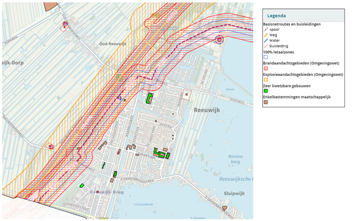Click the Basisnetroutes en buisleidingen legend heading
This screenshot has height=221, width=352.
[292, 24]
